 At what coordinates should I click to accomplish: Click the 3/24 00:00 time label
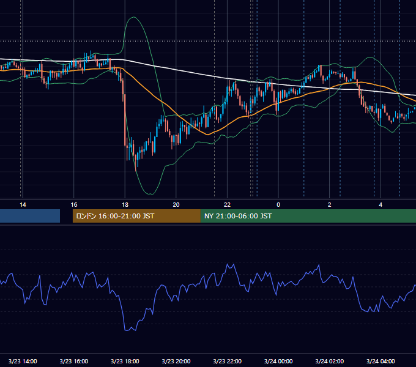pos(278,361)
